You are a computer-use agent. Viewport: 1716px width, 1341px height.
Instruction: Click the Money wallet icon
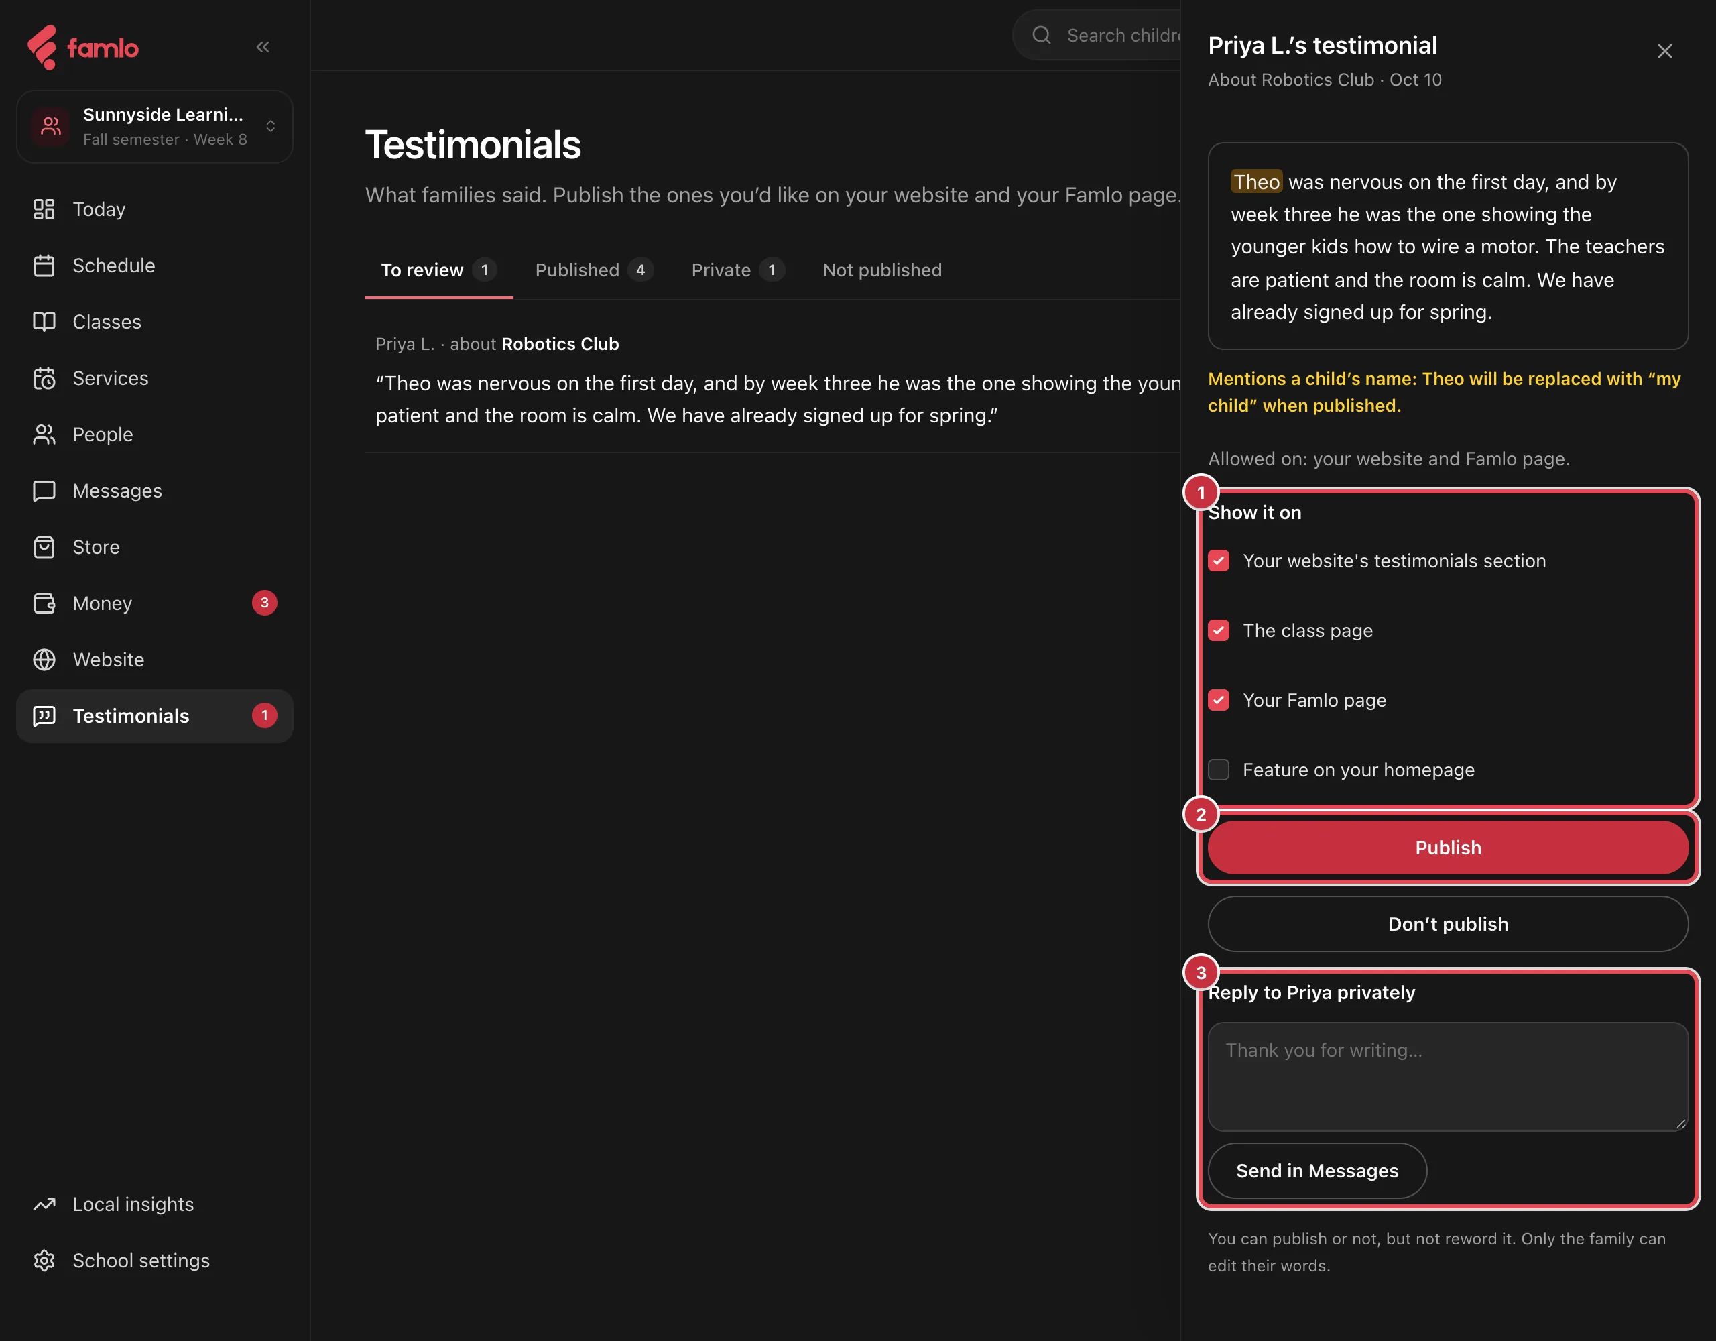tap(44, 603)
